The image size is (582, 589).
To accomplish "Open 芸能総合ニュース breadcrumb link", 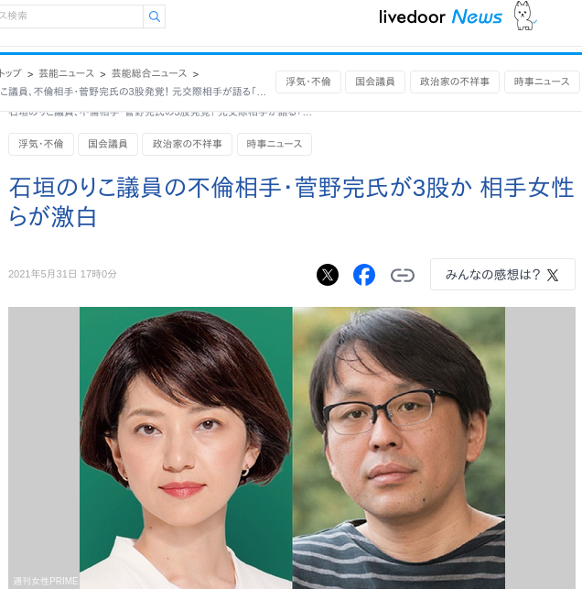I will tap(149, 73).
